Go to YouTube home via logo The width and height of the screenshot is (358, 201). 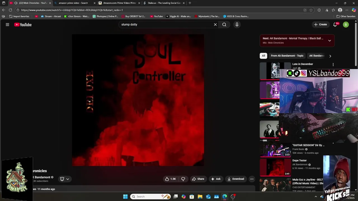click(x=23, y=25)
